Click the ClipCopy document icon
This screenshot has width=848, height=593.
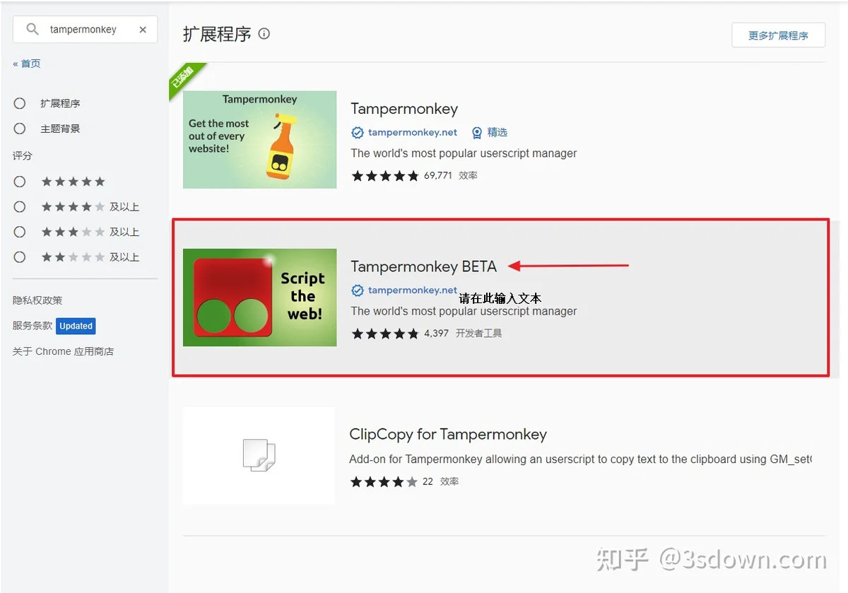point(259,455)
